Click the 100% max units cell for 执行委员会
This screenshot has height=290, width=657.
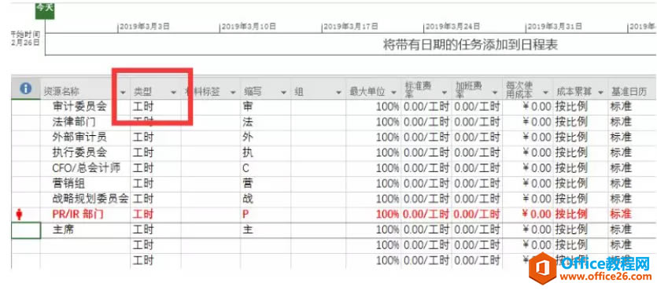(x=373, y=152)
